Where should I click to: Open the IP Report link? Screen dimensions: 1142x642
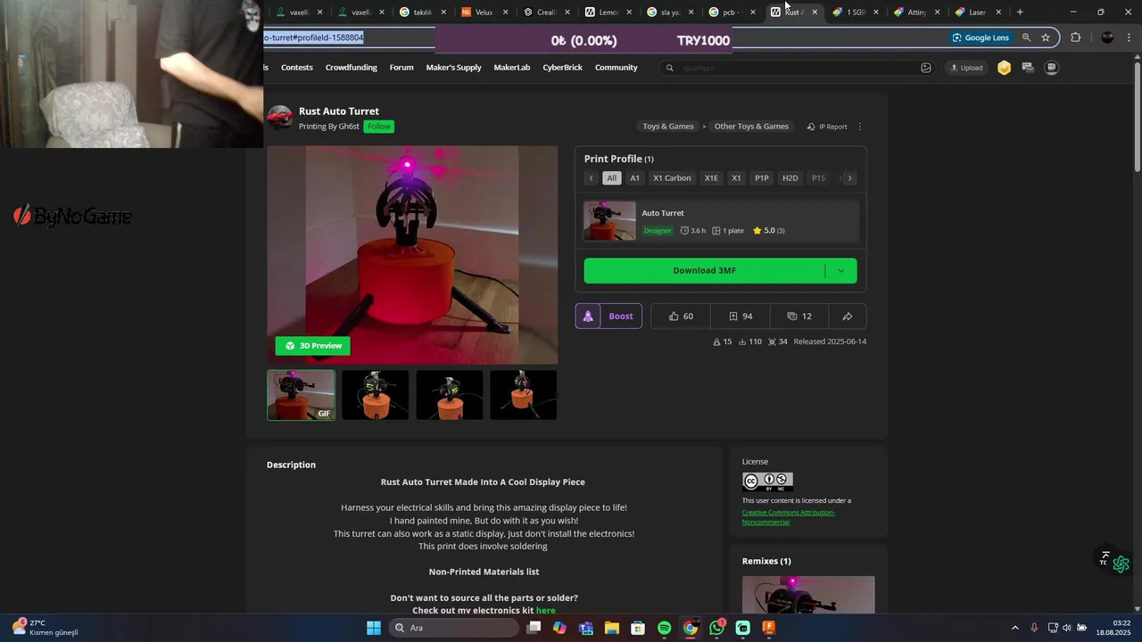[x=827, y=127]
